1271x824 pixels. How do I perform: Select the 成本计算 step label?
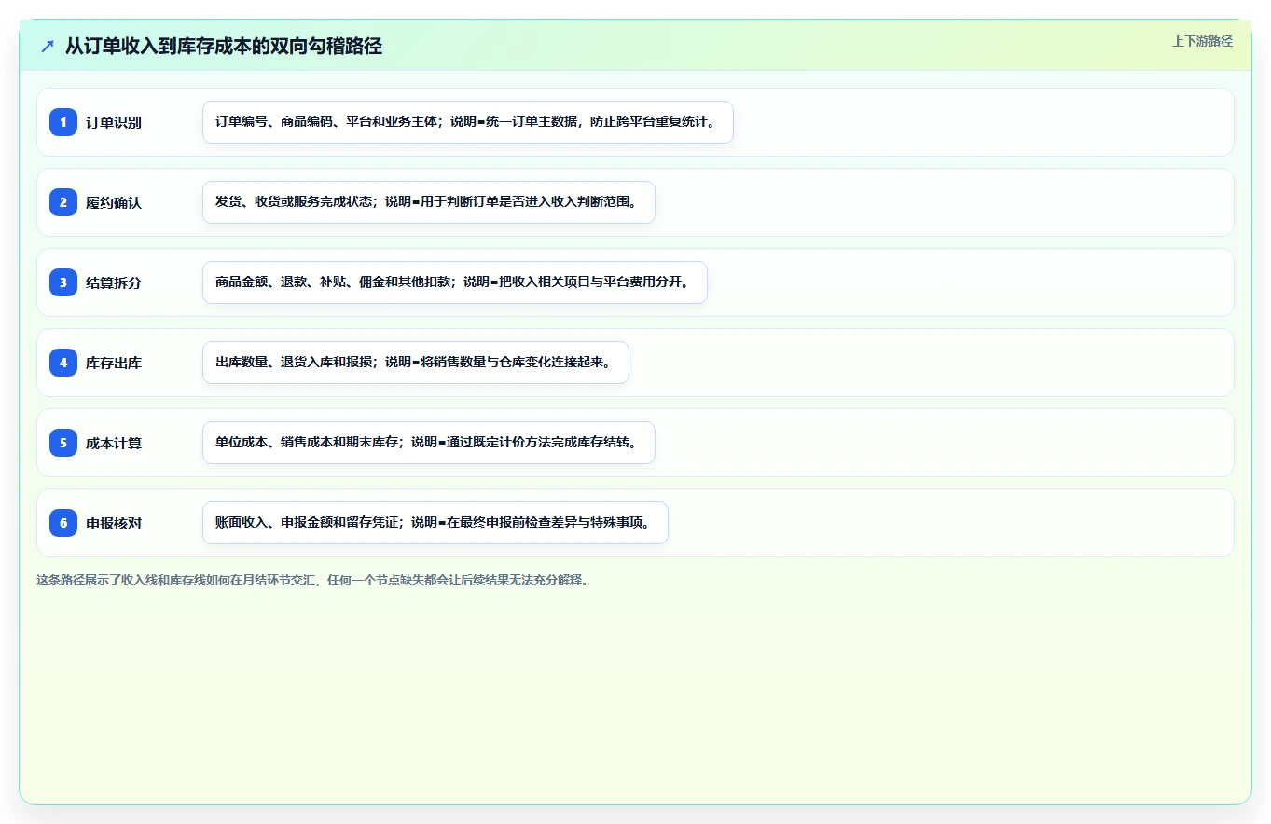pos(114,443)
